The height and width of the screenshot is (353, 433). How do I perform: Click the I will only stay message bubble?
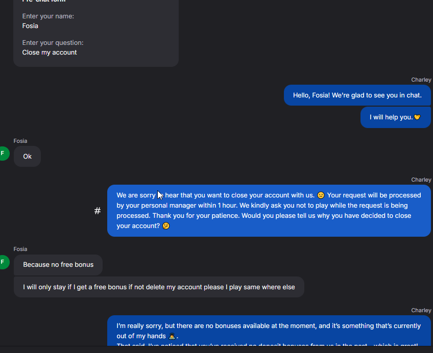click(x=159, y=287)
